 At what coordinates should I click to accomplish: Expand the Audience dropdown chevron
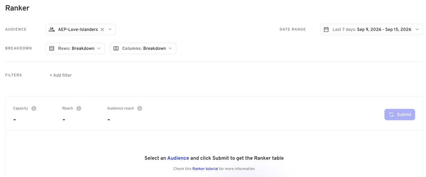pyautogui.click(x=110, y=29)
